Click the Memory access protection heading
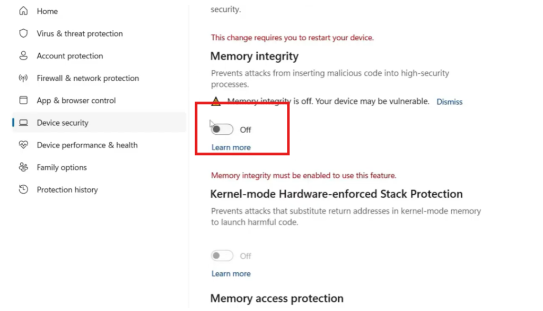Image resolution: width=543 pixels, height=311 pixels. [276, 298]
